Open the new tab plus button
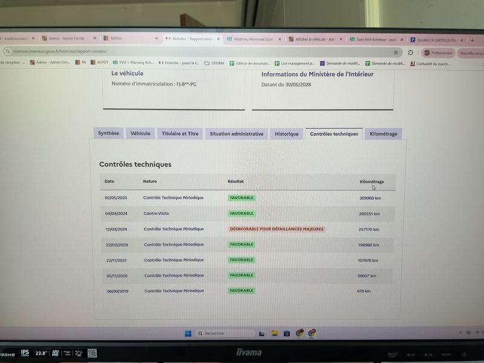The height and width of the screenshot is (363, 484). point(472,40)
